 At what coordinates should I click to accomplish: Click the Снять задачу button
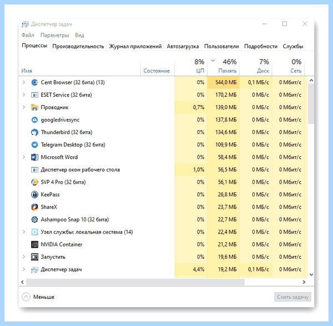[292, 297]
